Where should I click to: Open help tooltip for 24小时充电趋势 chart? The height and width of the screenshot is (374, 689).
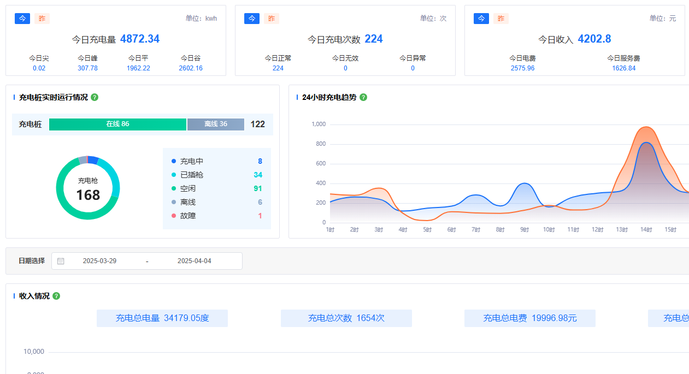click(363, 97)
